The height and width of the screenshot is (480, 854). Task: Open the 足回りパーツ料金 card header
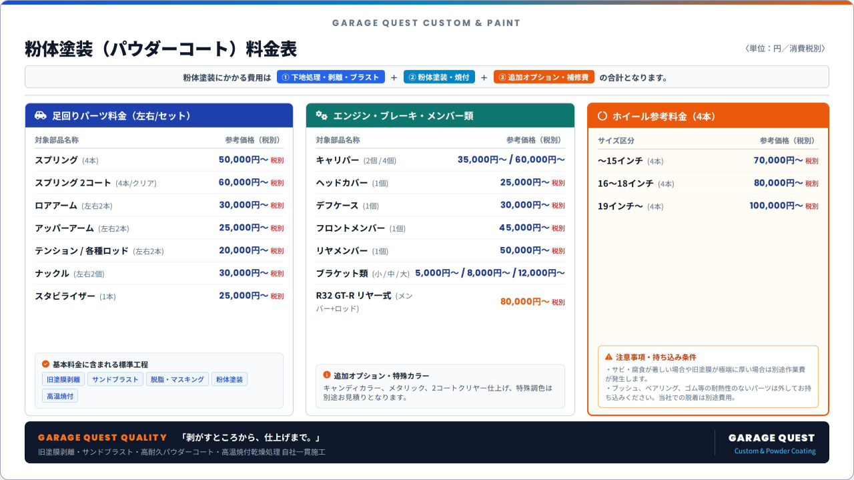[x=159, y=115]
